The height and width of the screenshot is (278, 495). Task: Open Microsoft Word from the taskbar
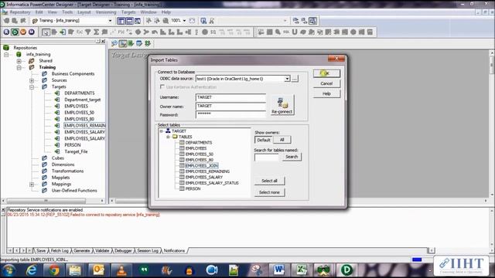click(279, 270)
